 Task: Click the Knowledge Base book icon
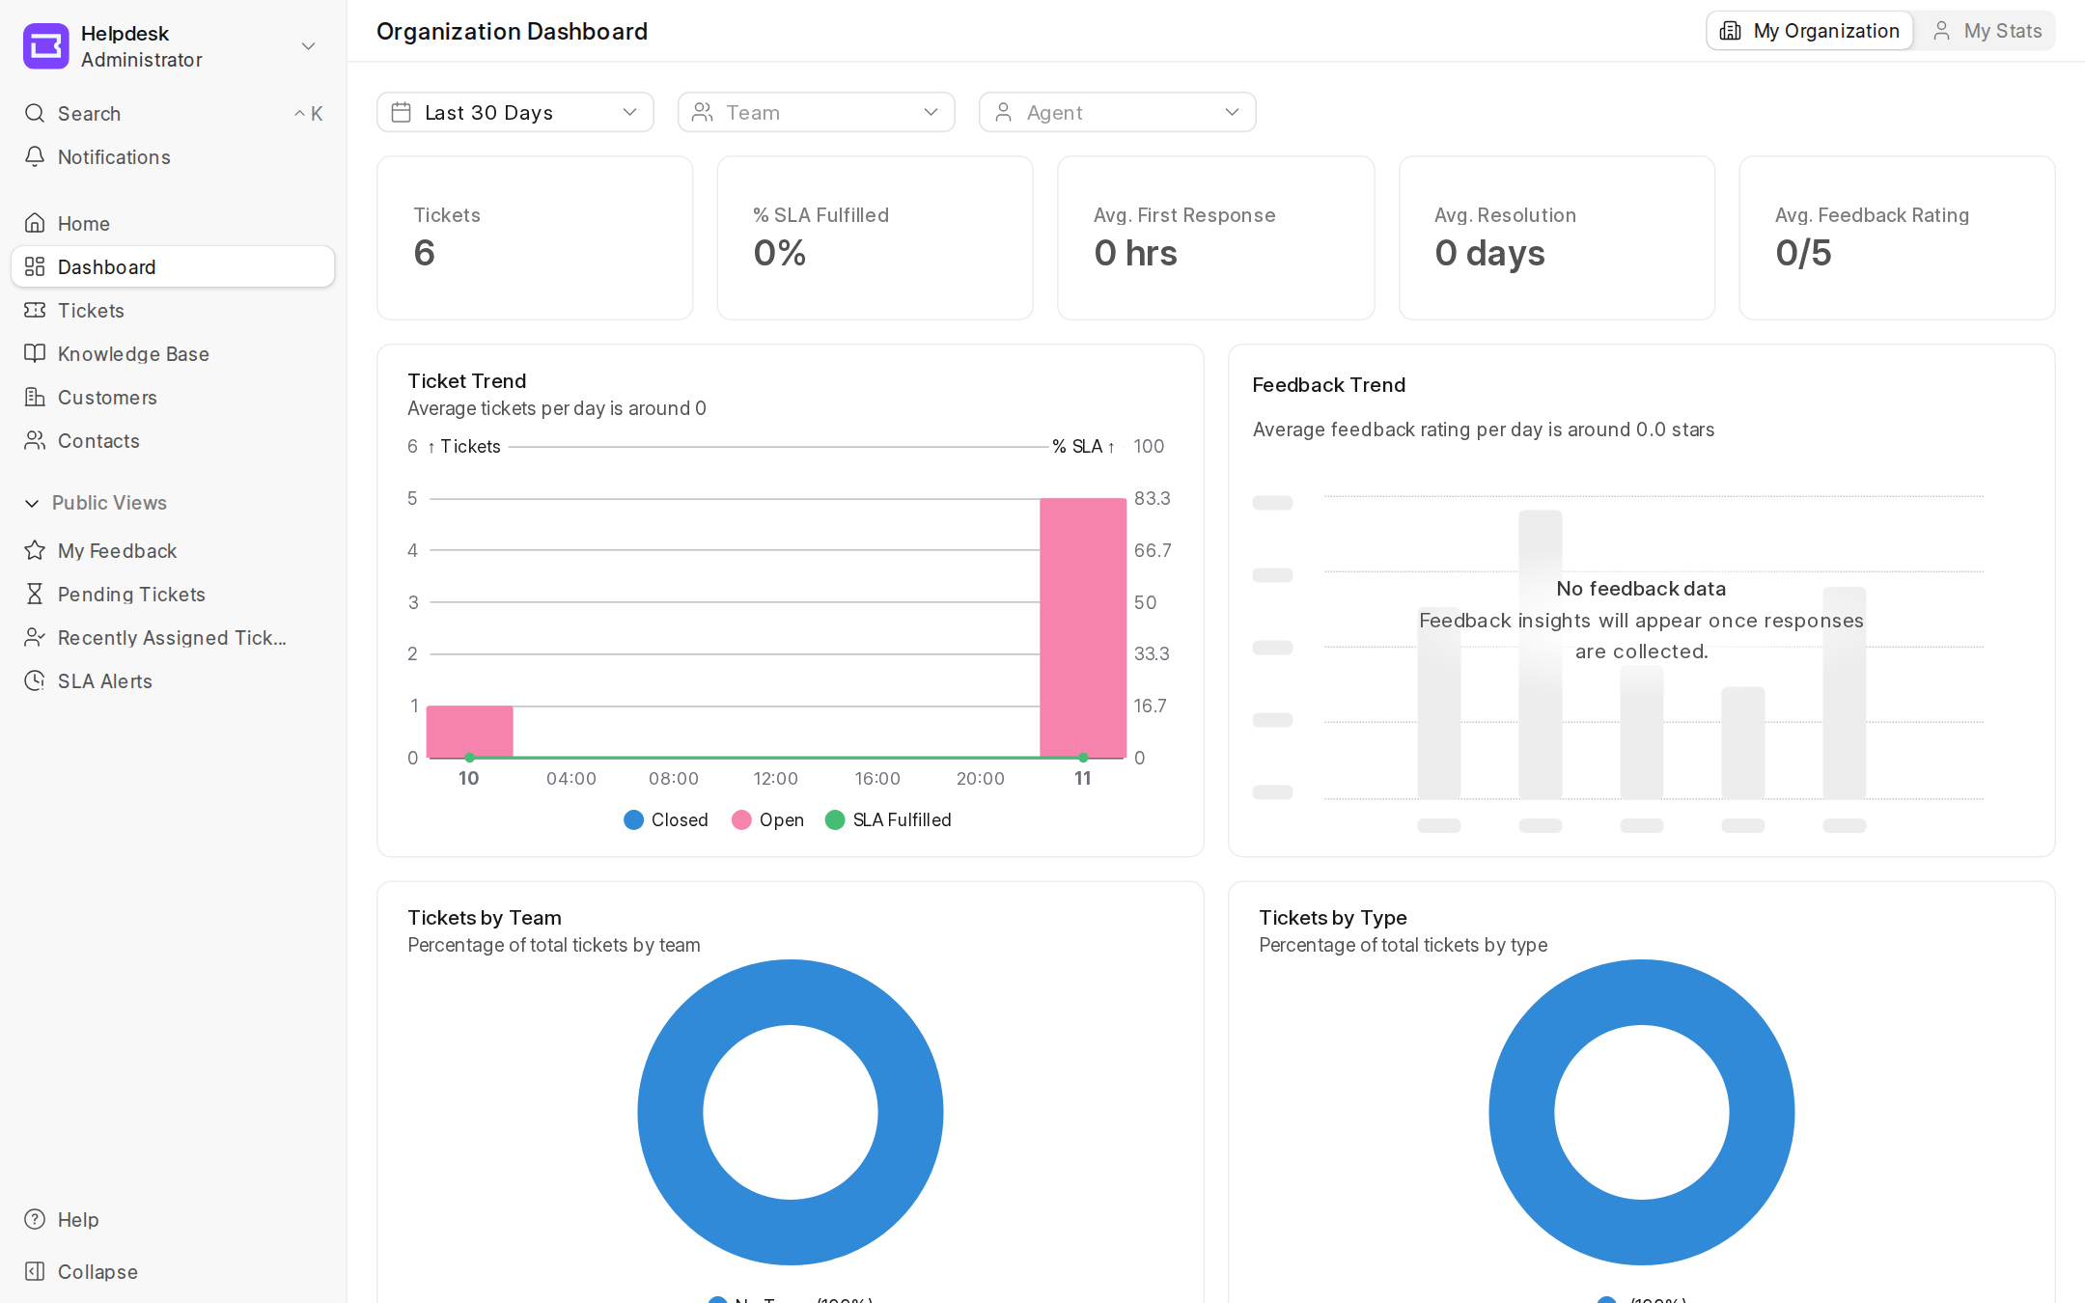pyautogui.click(x=35, y=353)
